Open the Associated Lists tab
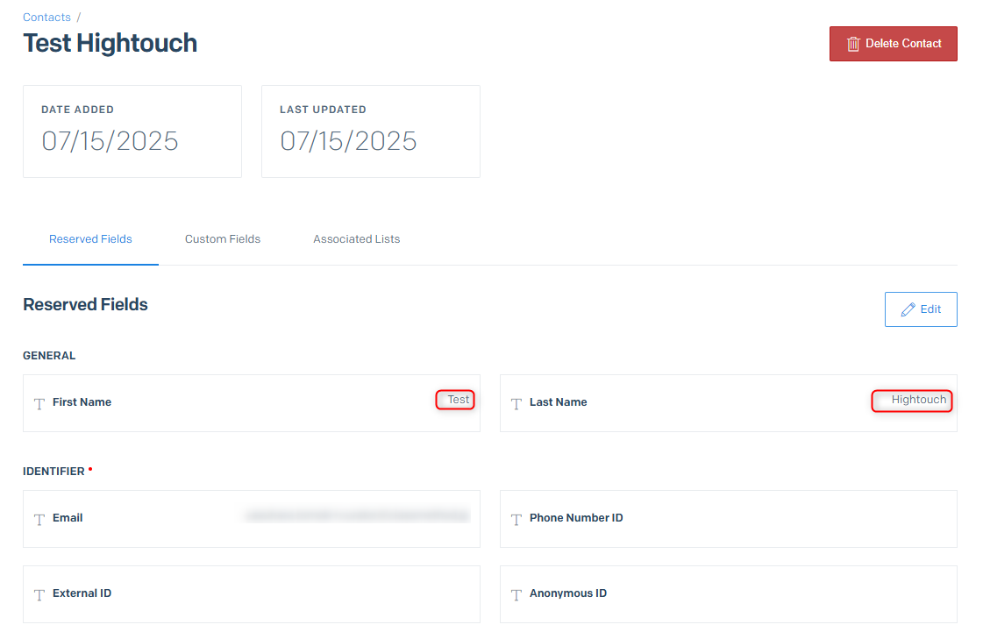983x639 pixels. click(x=356, y=238)
